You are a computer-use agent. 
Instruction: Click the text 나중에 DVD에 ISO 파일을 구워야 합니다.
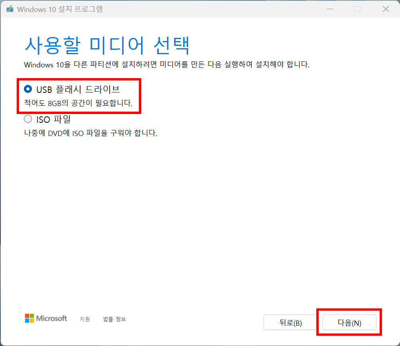coord(91,133)
